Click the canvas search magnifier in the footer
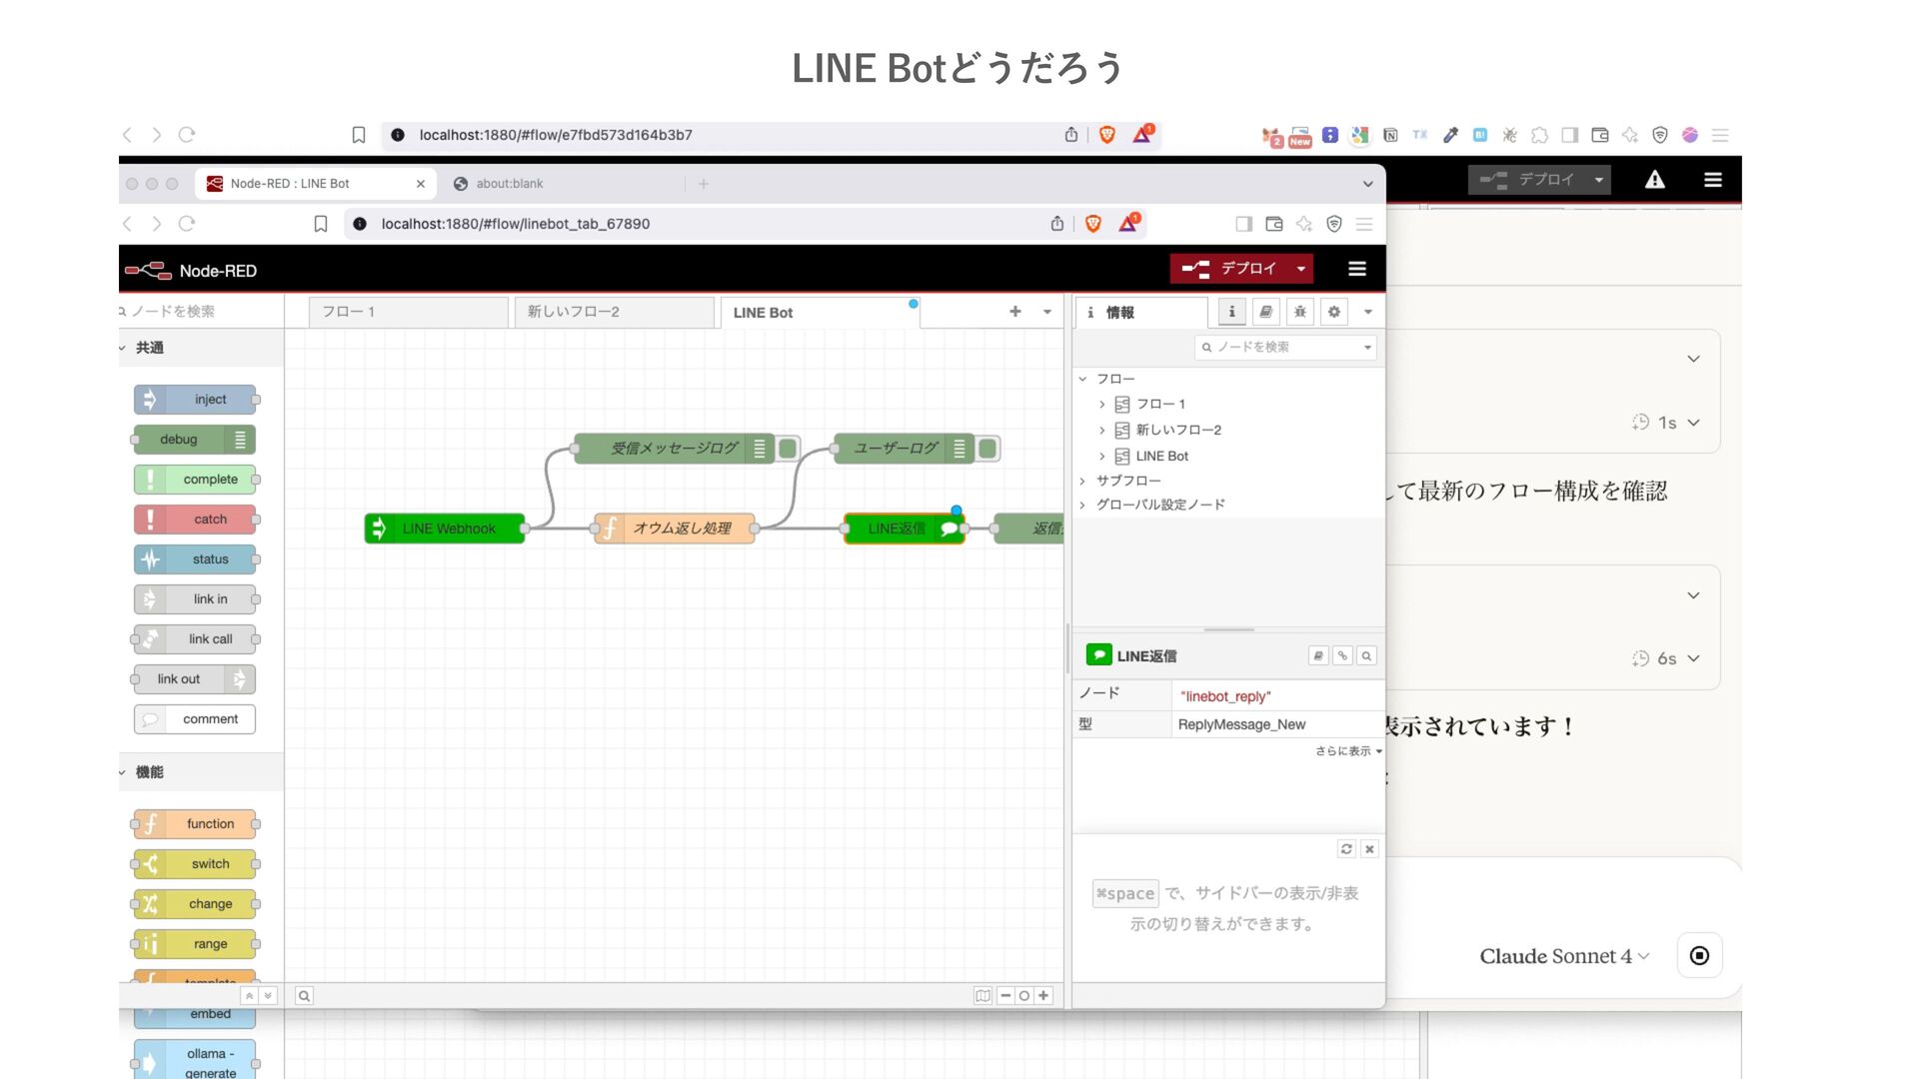1919x1079 pixels. 304,995
